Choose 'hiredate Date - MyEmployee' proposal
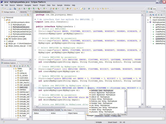Image resolution: width=166 pixels, height=124 pixels. (x=102, y=103)
